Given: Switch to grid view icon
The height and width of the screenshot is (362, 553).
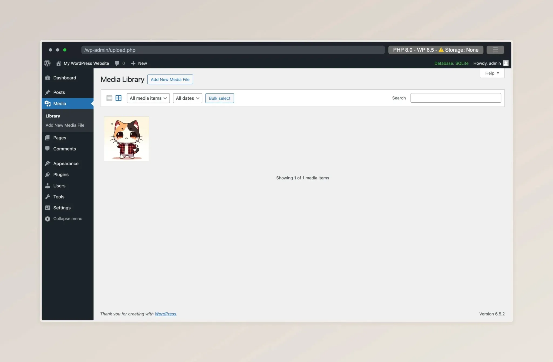Looking at the screenshot, I should [x=118, y=98].
